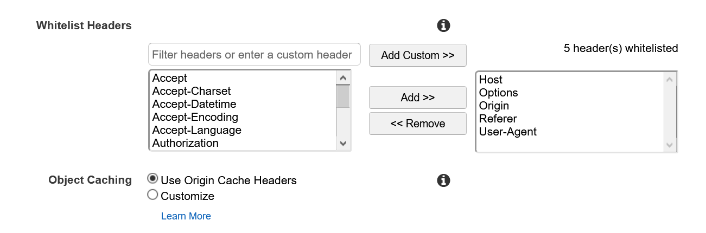Open the Learn More link

pos(186,216)
